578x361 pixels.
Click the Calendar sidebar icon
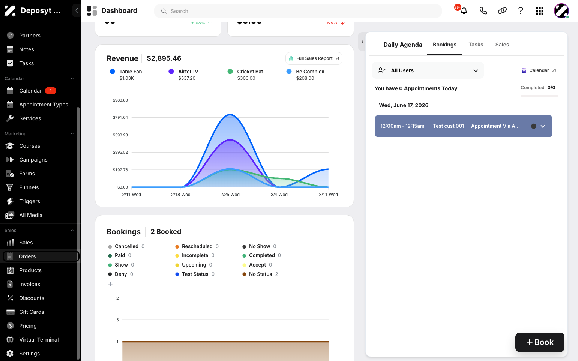point(10,91)
